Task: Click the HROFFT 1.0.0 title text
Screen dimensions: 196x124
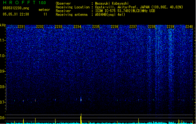Action: point(25,2)
